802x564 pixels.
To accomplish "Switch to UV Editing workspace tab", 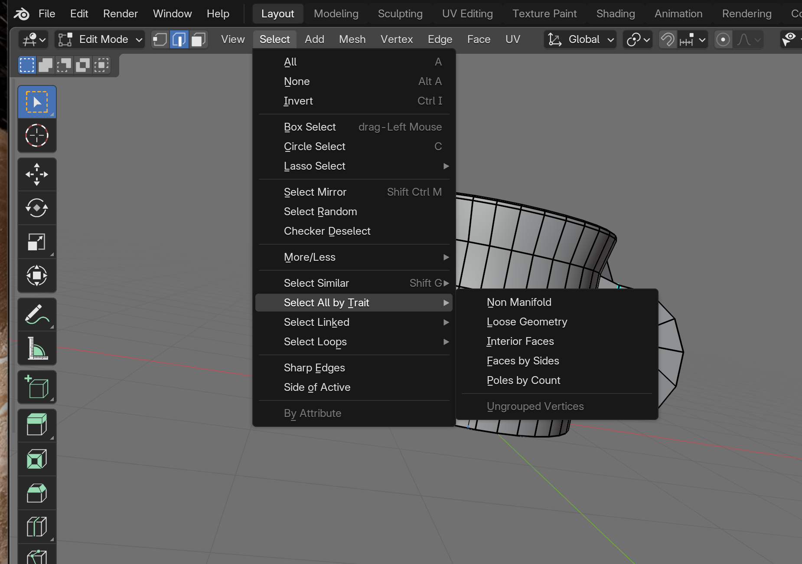I will click(467, 14).
